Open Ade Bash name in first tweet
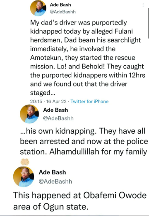Viewport: 149px width, 216px height. click(x=60, y=5)
